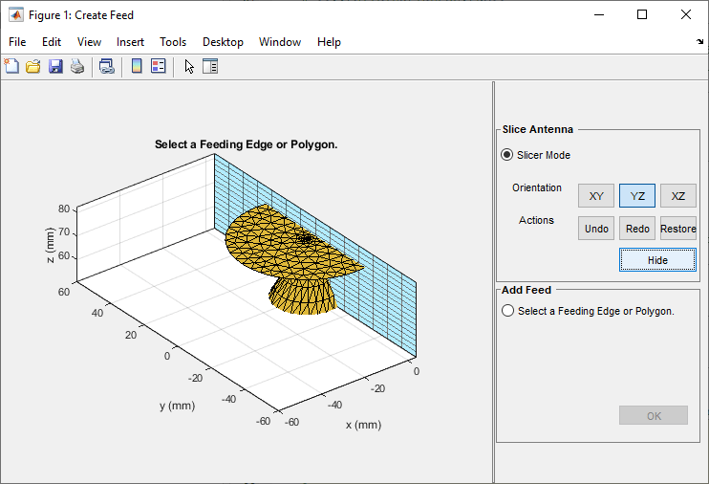
Task: Click the 'x (mm)' axis label
Action: click(x=363, y=425)
